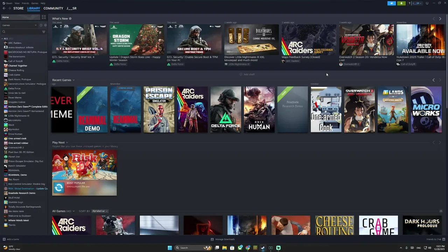Open One-armed Cook recent game cover
The image size is (448, 252).
click(326, 110)
